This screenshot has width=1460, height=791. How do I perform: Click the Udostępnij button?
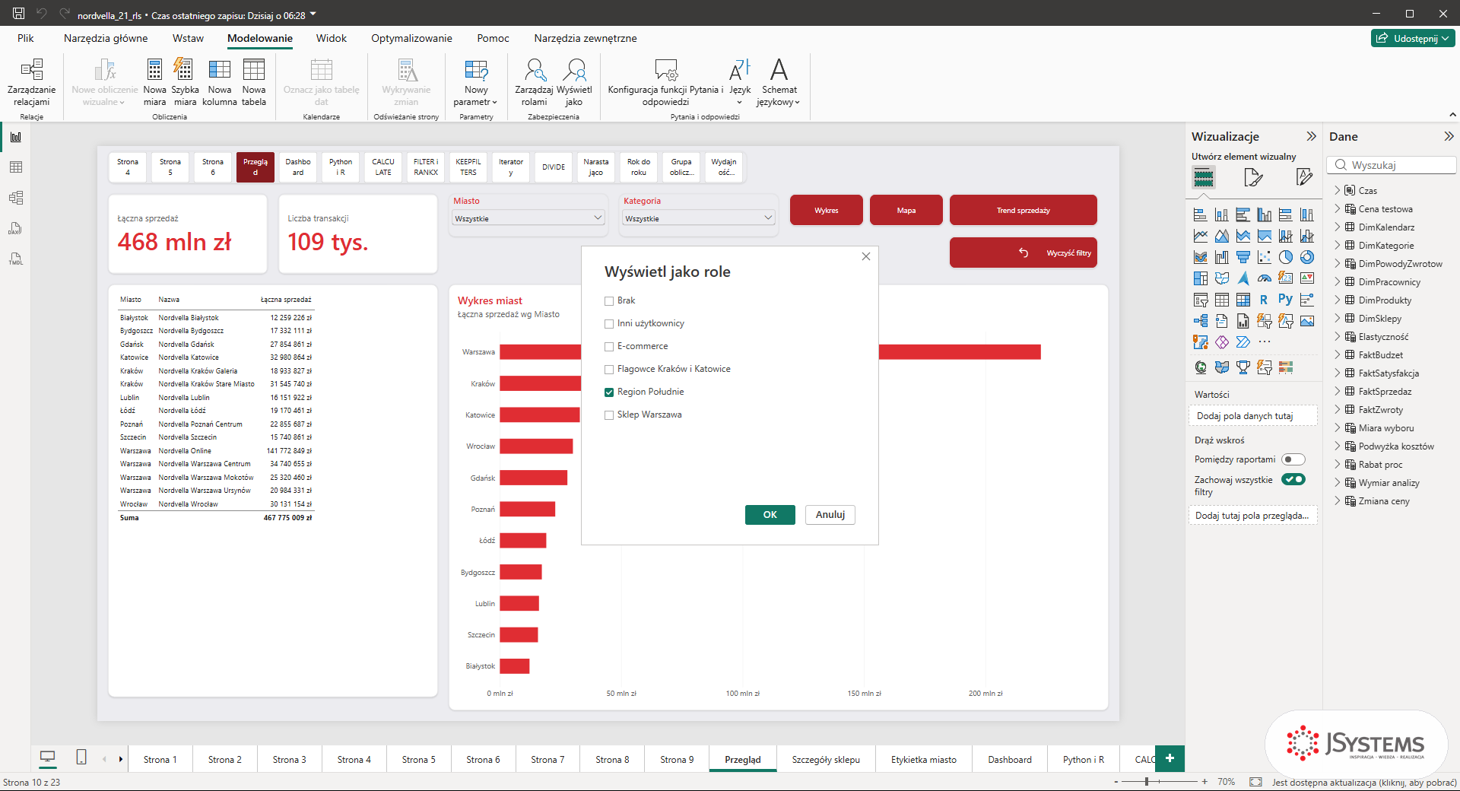click(x=1413, y=38)
